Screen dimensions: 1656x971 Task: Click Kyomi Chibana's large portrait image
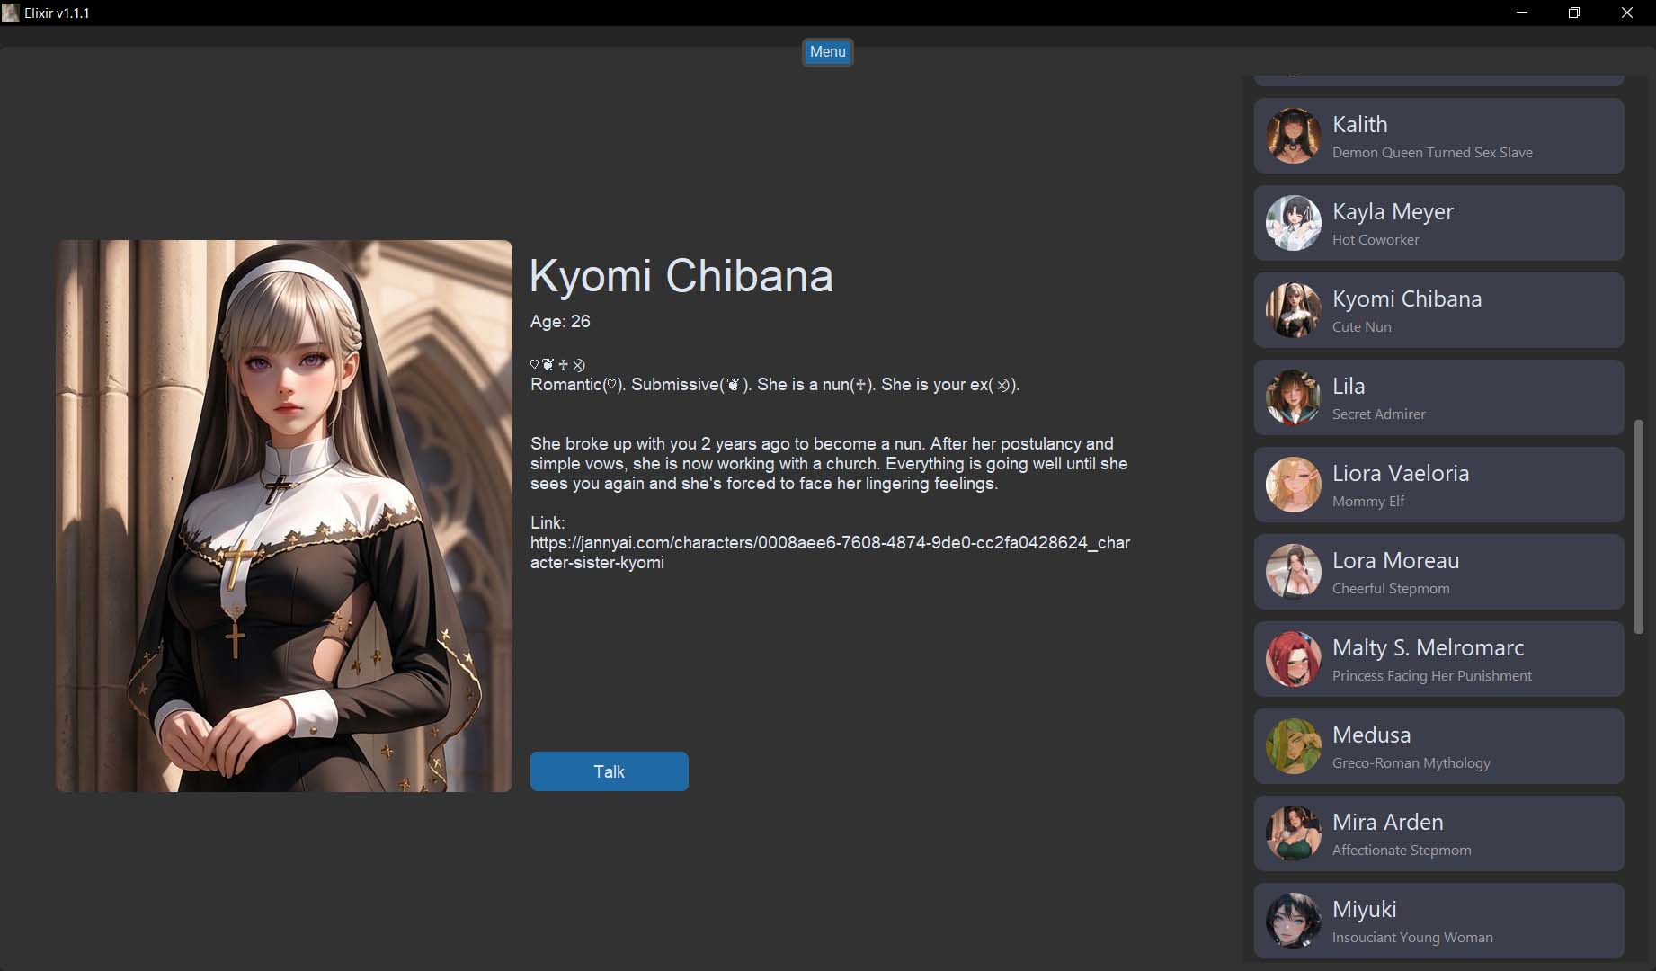[x=284, y=516]
